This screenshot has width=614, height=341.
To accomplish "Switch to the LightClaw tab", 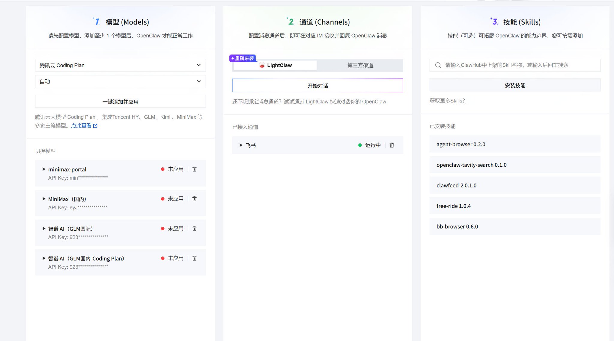I will [x=275, y=65].
